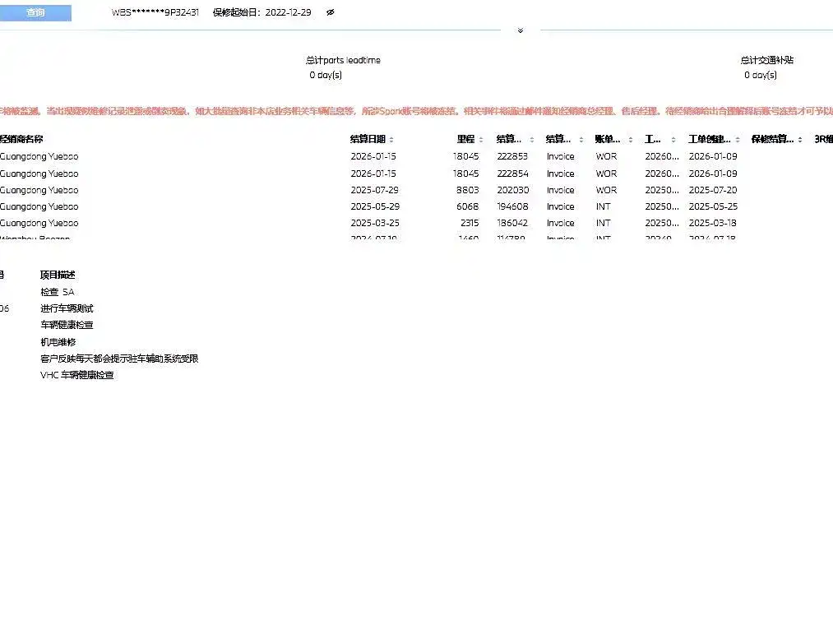
Task: Expand the double-chevron collapse arrow
Action: click(520, 31)
